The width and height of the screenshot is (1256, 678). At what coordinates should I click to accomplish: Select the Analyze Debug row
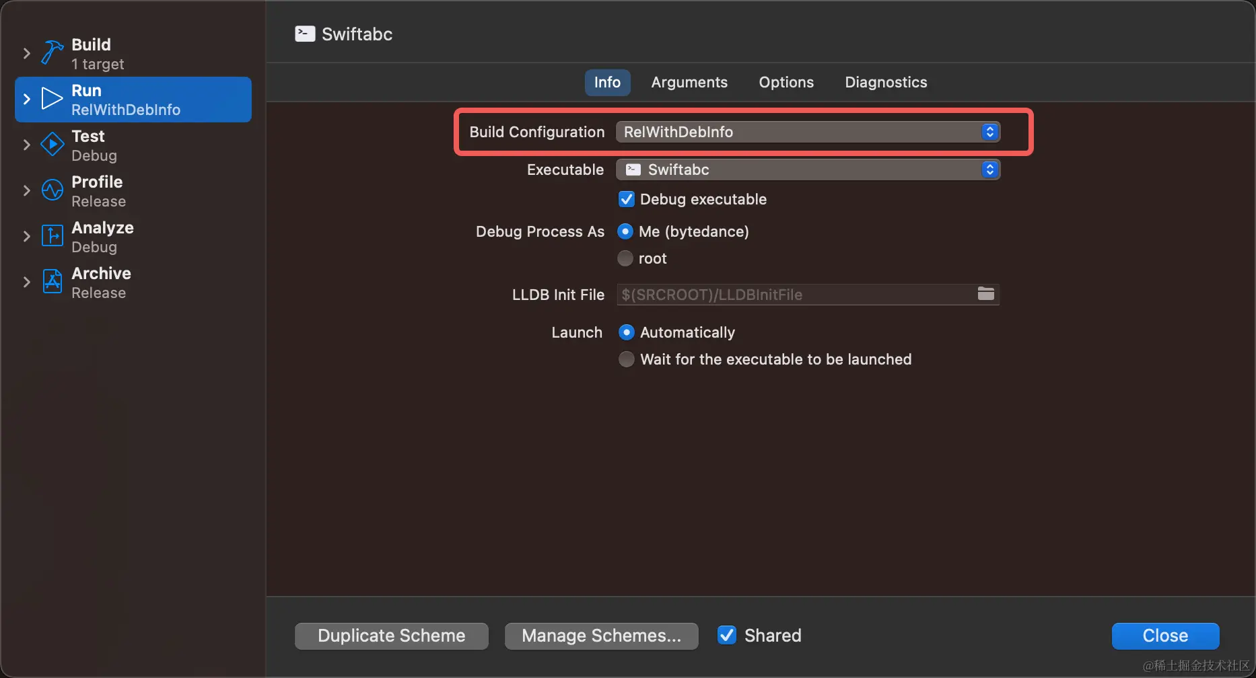coord(133,237)
